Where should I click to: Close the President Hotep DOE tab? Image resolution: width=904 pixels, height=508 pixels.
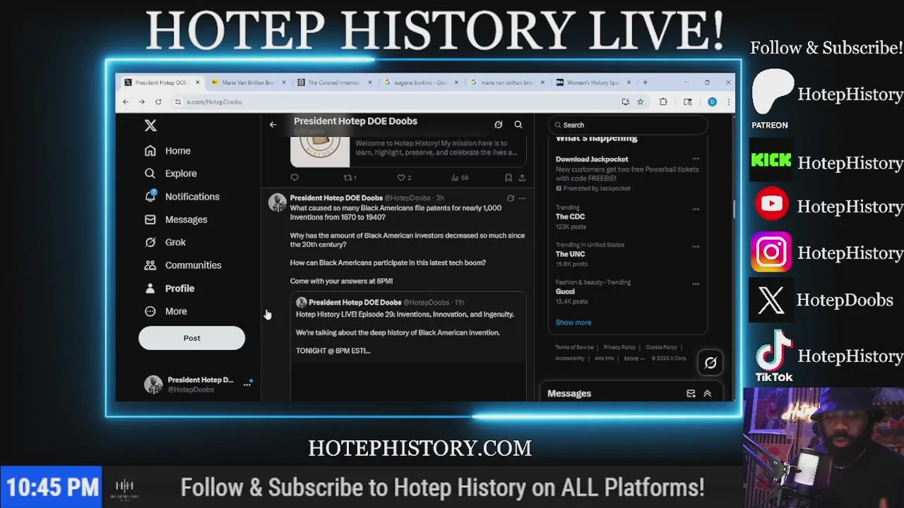pos(197,83)
